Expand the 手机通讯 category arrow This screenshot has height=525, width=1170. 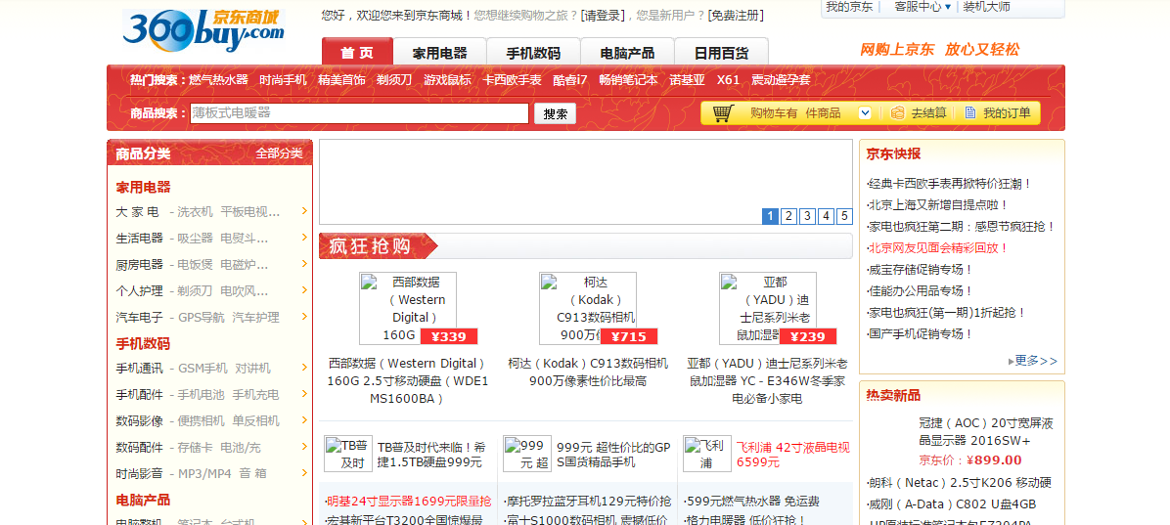point(304,367)
